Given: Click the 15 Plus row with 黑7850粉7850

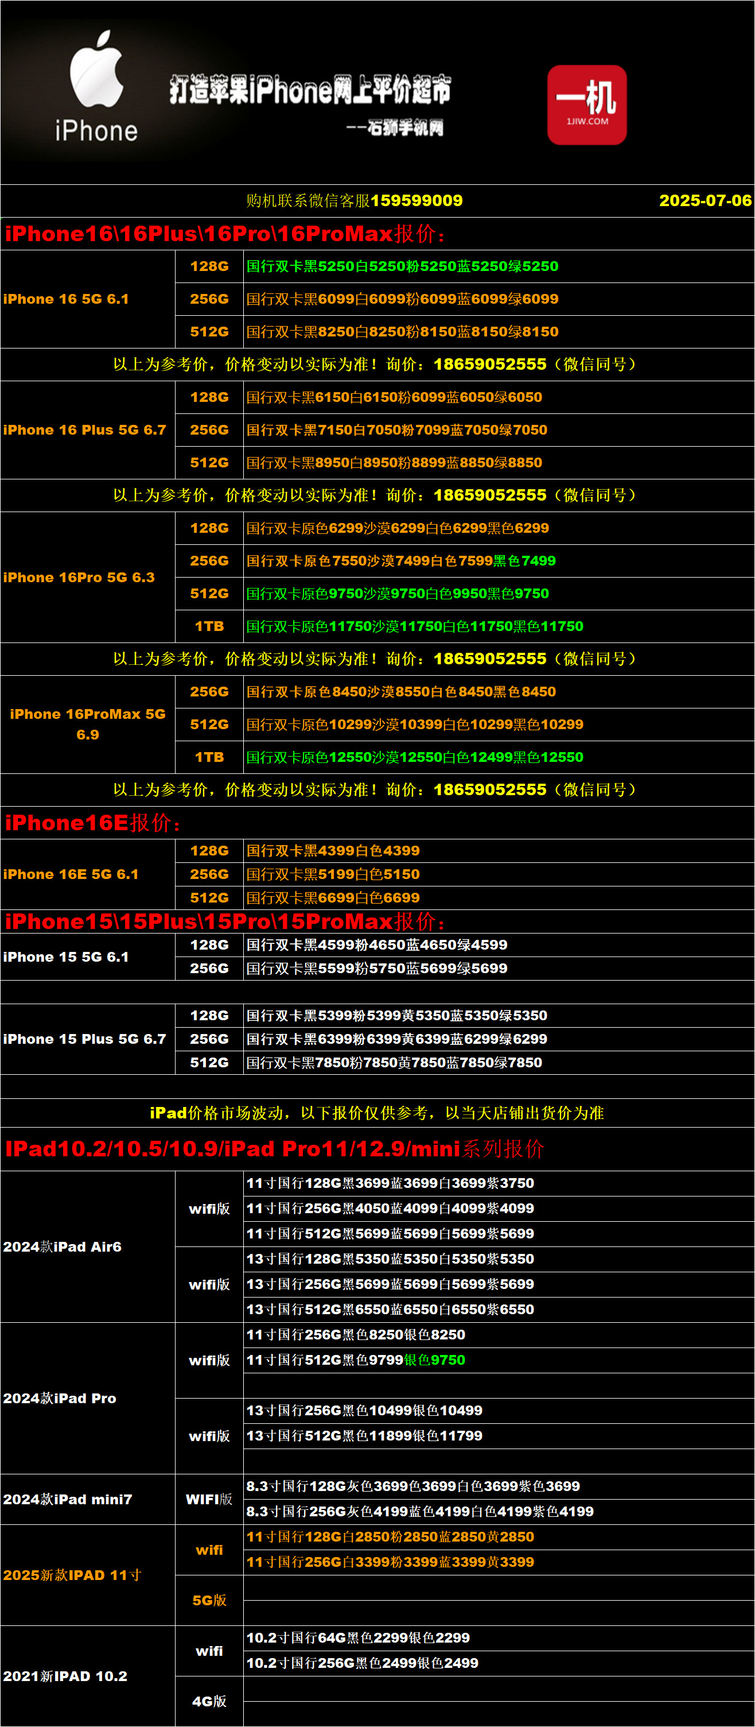Looking at the screenshot, I should coord(499,1063).
